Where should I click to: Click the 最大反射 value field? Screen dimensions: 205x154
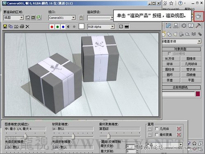pyautogui.click(x=130, y=147)
